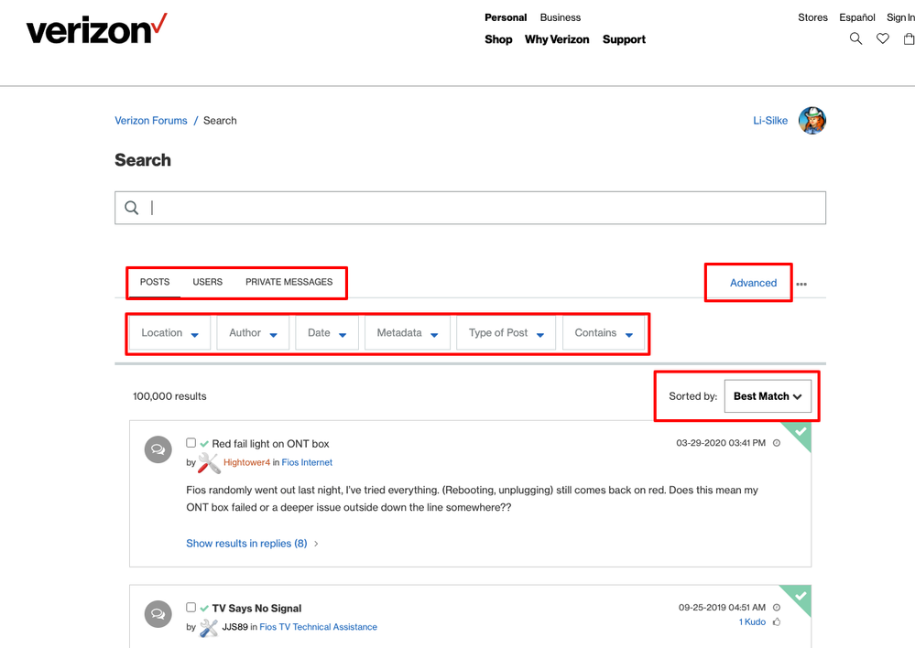Open the Stores link
The height and width of the screenshot is (648, 915).
[813, 17]
